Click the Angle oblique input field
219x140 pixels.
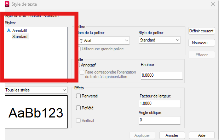[160, 120]
